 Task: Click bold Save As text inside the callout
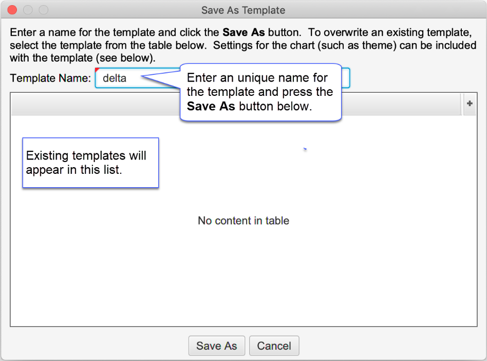tap(211, 106)
